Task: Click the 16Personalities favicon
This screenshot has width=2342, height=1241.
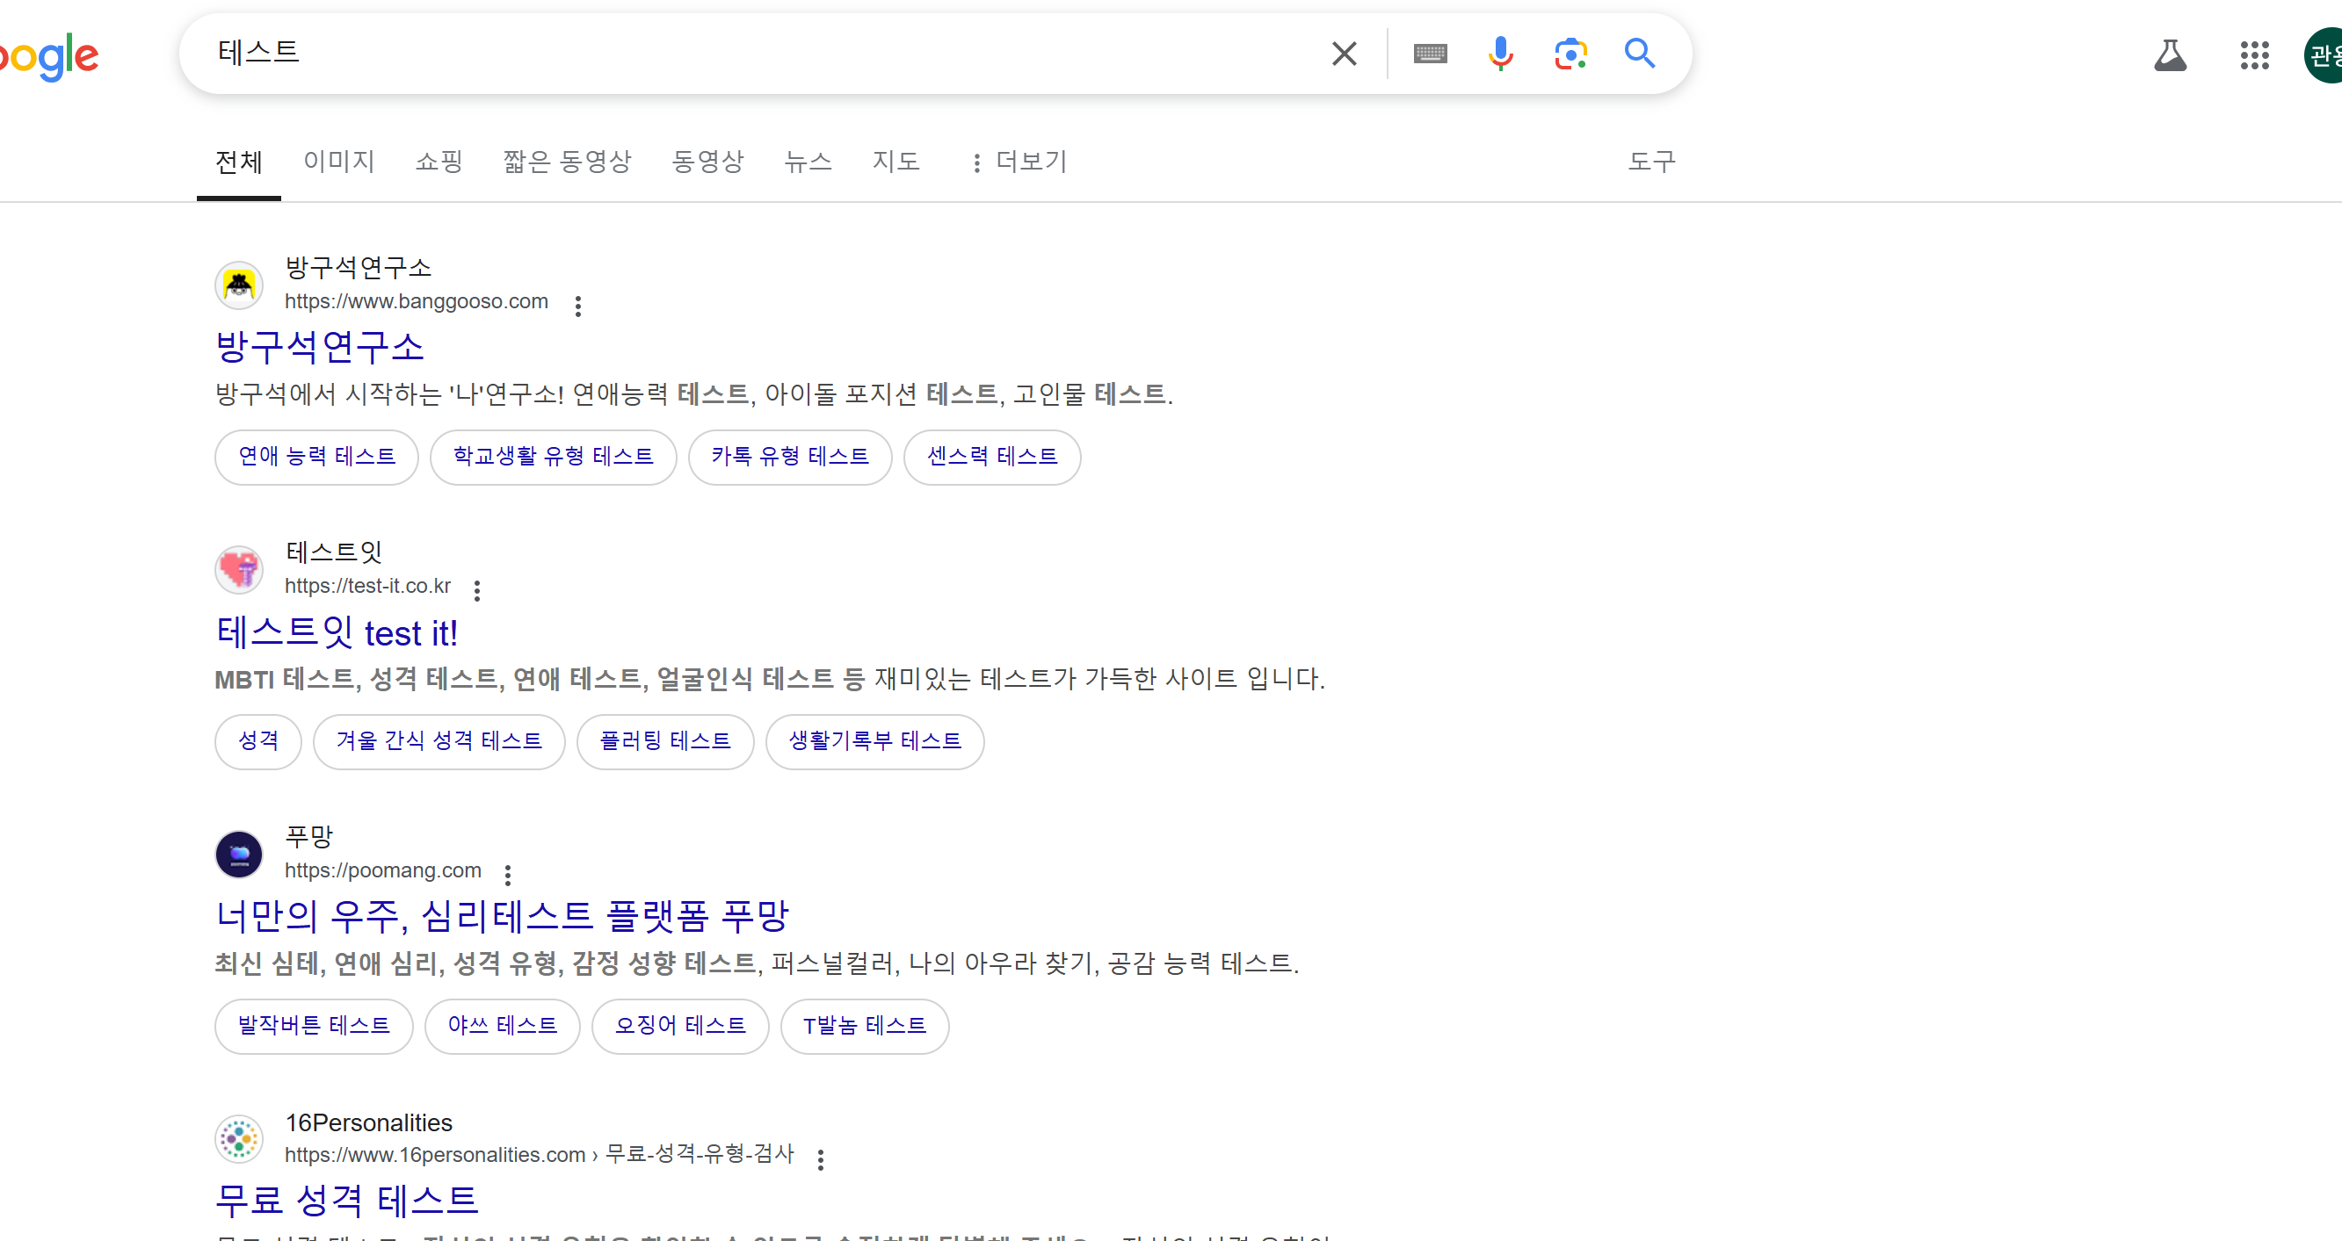Action: pos(239,1138)
